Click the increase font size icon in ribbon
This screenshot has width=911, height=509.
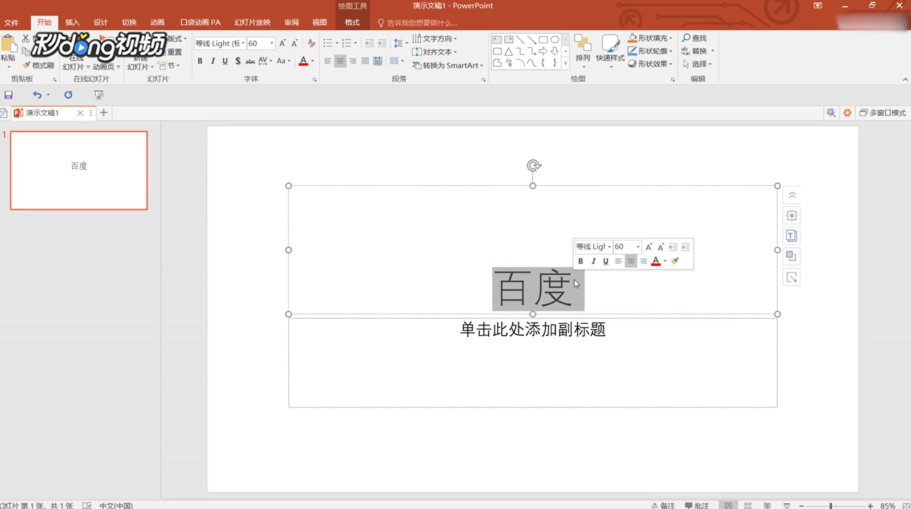(283, 43)
